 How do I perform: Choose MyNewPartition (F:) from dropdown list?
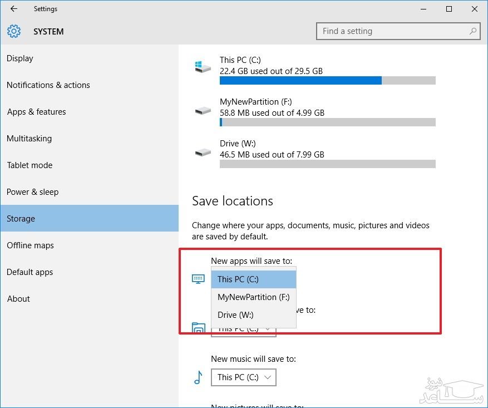click(253, 297)
